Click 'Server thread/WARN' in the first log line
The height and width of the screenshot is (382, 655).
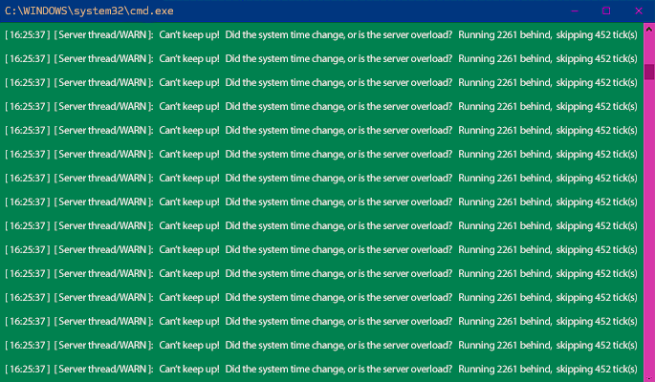pos(103,34)
